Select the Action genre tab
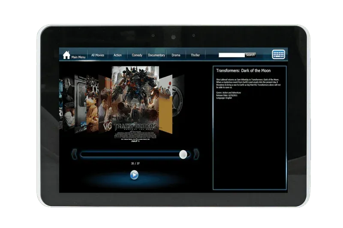This screenshot has width=343, height=228. [x=117, y=55]
